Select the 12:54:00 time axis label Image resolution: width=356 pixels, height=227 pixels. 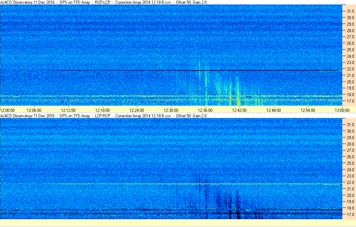pos(308,110)
